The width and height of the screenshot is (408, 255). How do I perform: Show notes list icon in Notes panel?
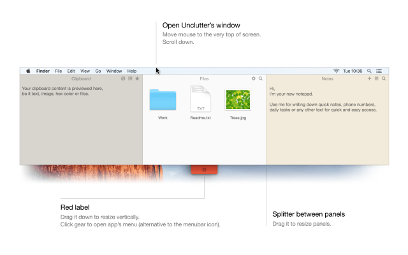(x=377, y=78)
